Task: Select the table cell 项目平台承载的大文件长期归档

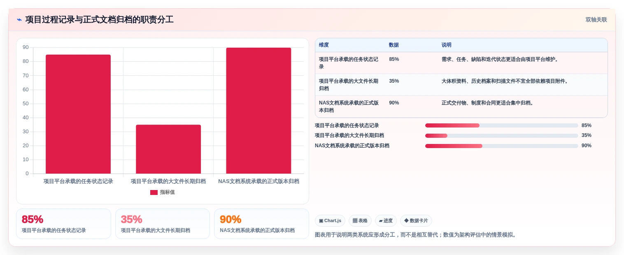Action: coord(349,85)
